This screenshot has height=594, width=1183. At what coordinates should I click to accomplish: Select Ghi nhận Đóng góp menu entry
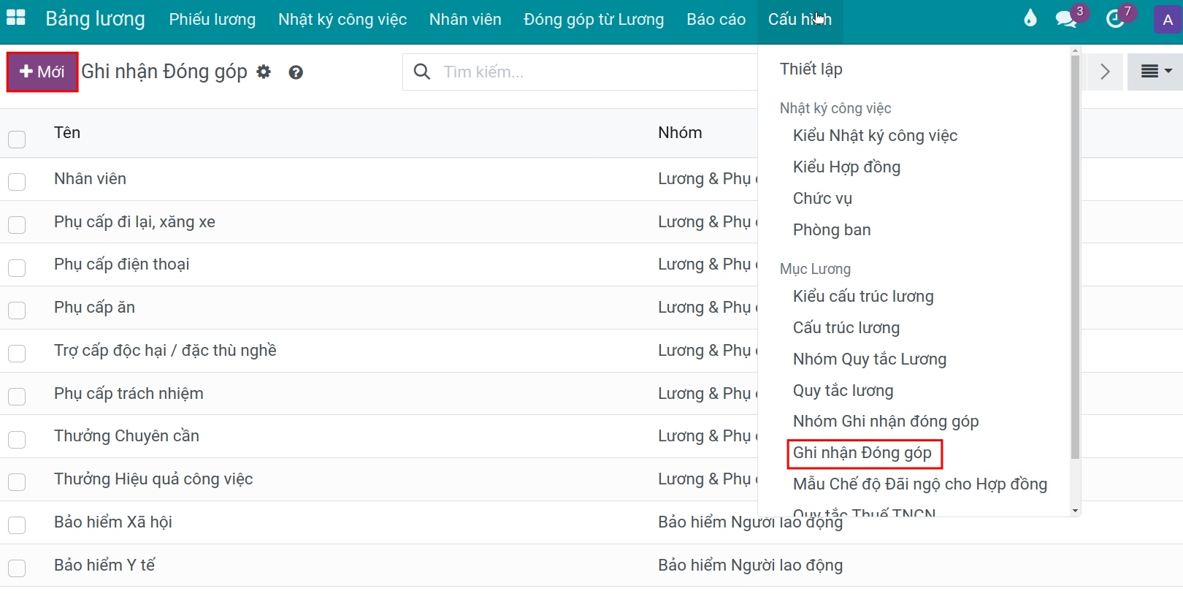coord(863,453)
